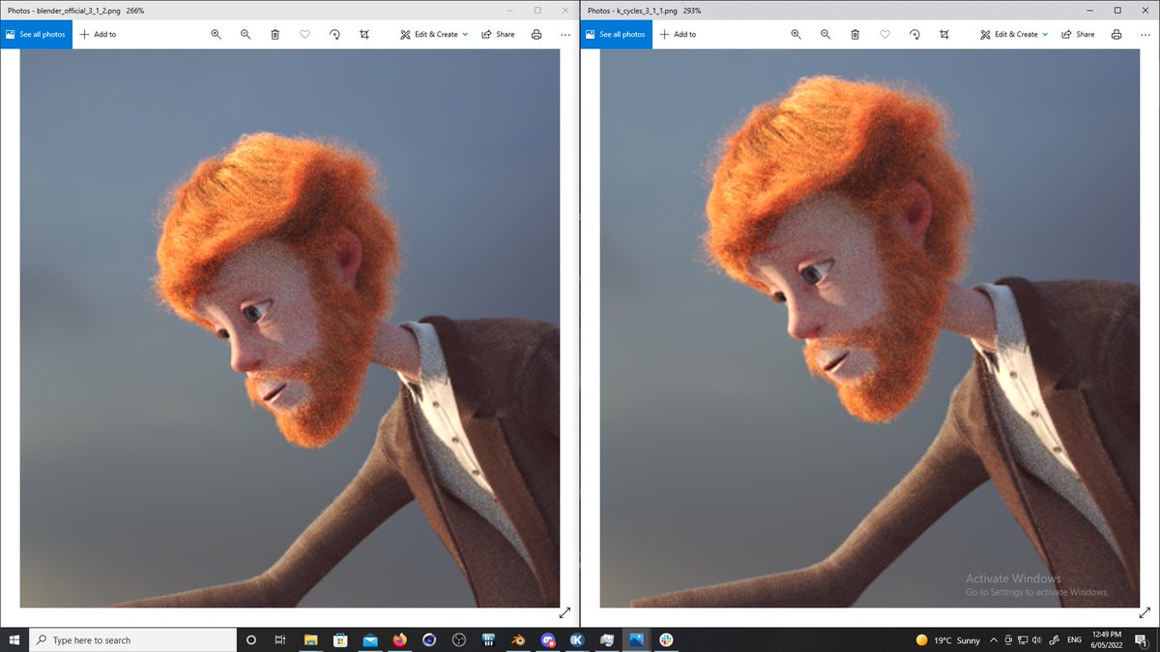Screen dimensions: 1160x652
Task: Open Task View from taskbar
Action: click(x=280, y=639)
